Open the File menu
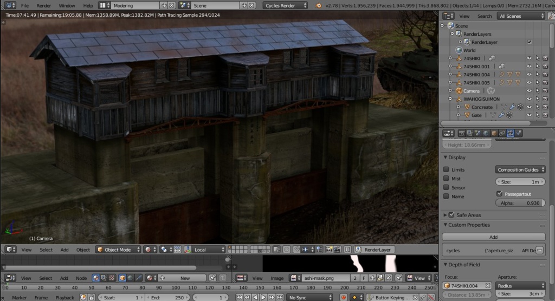555x301 pixels. pos(25,5)
